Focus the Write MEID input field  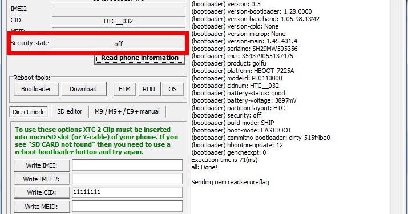point(127,206)
